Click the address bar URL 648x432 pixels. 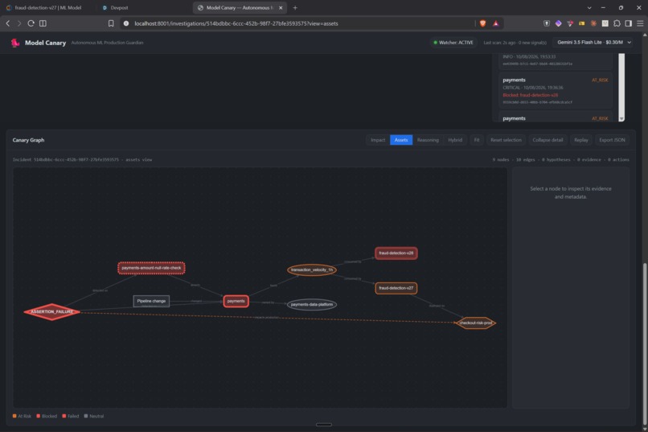click(x=236, y=23)
